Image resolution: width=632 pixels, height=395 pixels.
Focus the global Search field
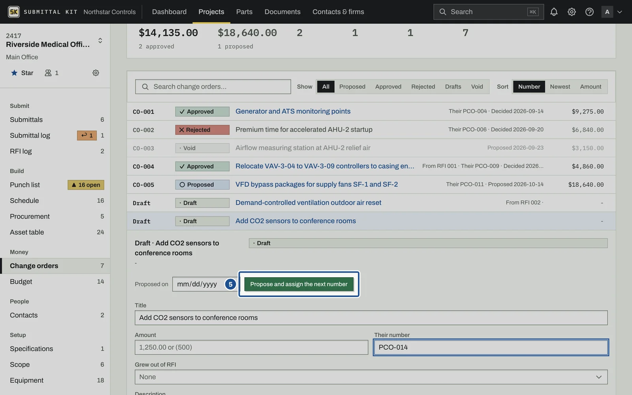(x=489, y=12)
